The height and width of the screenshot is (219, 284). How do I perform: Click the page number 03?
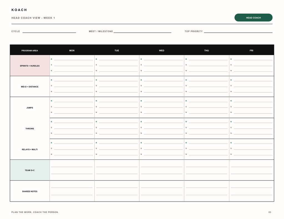(x=270, y=212)
